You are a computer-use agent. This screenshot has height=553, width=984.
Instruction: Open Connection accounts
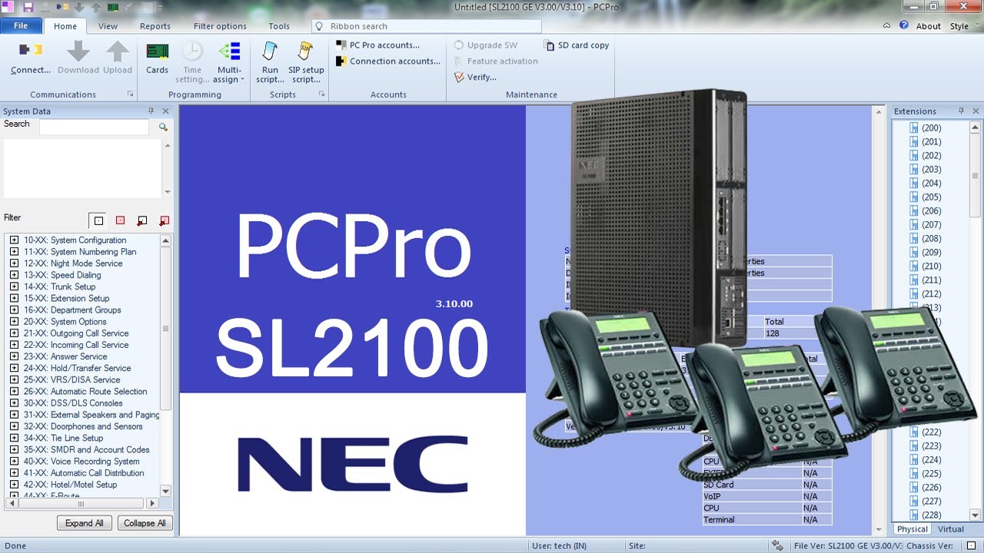[388, 61]
